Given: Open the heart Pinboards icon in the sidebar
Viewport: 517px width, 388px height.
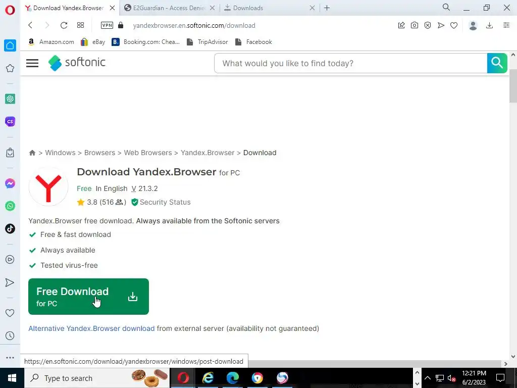Looking at the screenshot, I should click(x=10, y=313).
